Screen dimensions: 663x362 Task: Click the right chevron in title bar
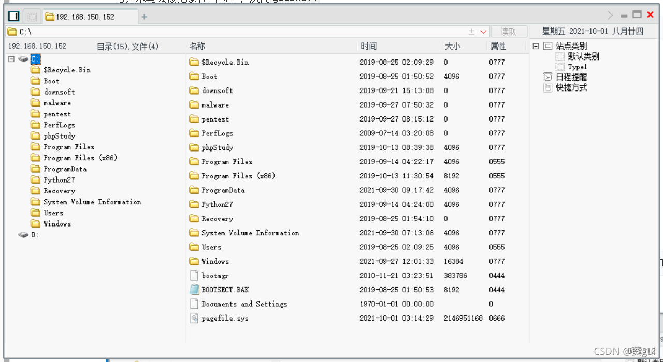pyautogui.click(x=610, y=15)
